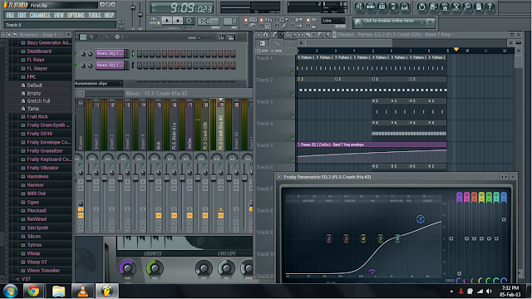This screenshot has height=299, width=532.
Task: Click the undo history power icon
Action: point(421,7)
